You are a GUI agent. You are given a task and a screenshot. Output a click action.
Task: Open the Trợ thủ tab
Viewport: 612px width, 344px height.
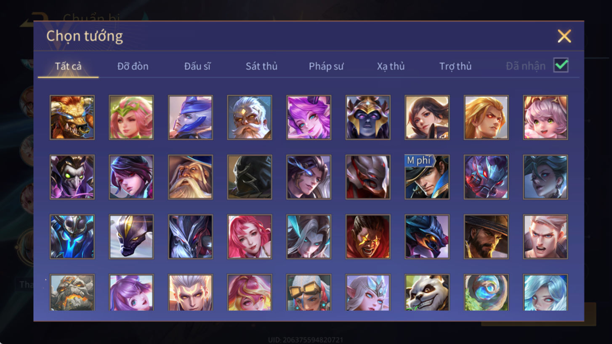pos(455,66)
